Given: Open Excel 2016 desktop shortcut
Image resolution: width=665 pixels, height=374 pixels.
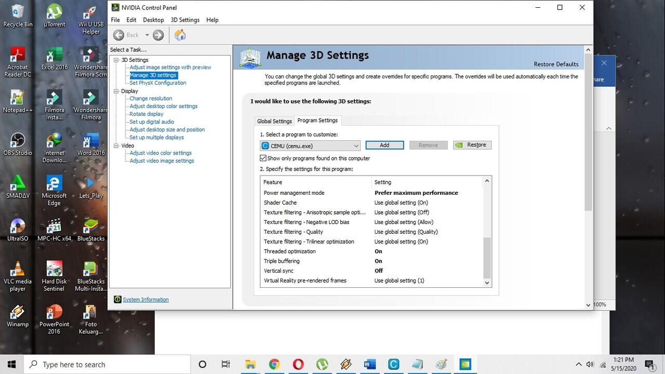Looking at the screenshot, I should point(54,59).
